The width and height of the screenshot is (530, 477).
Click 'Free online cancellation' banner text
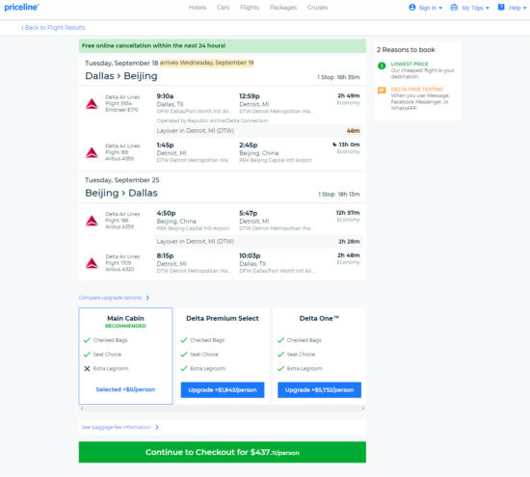pyautogui.click(x=154, y=45)
